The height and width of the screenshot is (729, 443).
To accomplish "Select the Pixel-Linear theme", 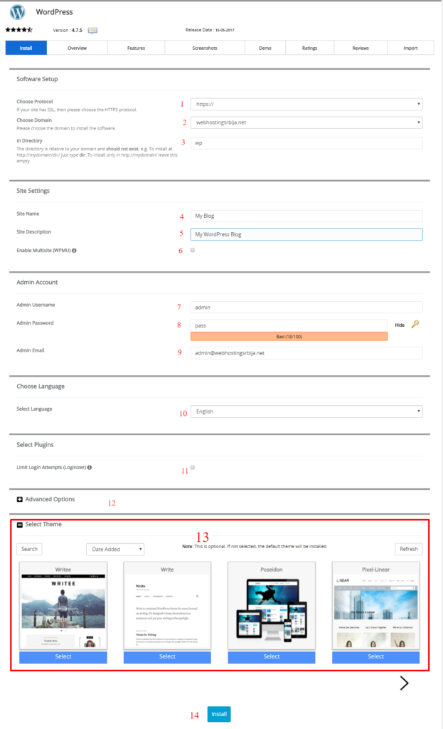I will 375,656.
